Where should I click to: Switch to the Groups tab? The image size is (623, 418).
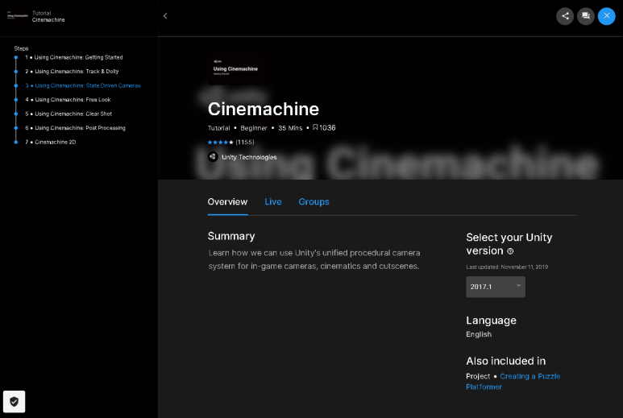click(314, 201)
